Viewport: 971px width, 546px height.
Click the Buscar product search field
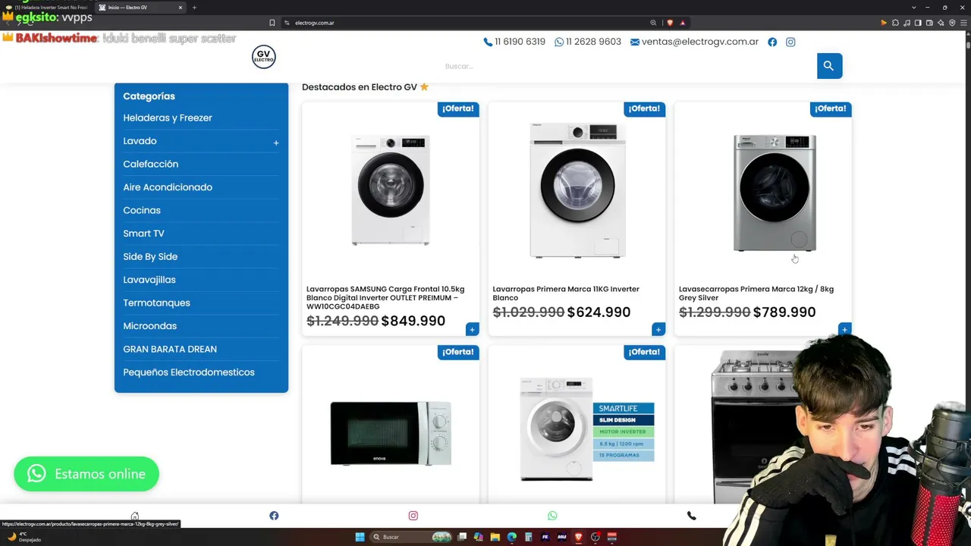tap(630, 66)
